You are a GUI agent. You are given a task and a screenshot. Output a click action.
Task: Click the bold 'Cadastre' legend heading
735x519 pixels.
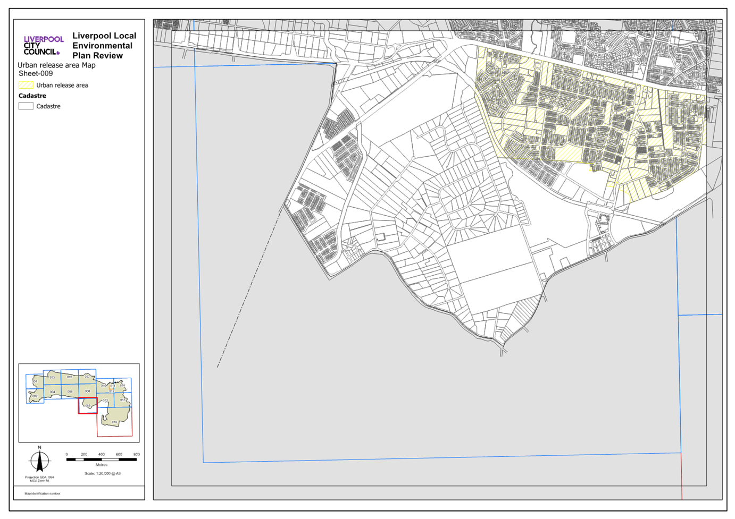(32, 96)
